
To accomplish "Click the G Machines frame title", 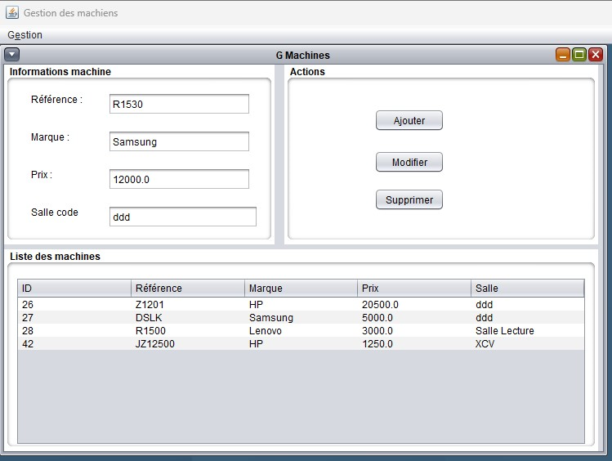I will click(x=303, y=55).
